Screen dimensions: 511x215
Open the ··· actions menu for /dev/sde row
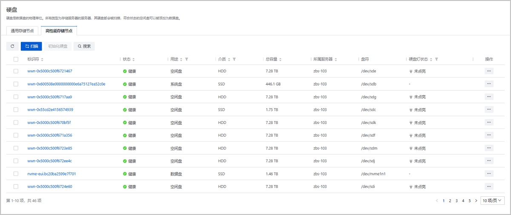click(489, 71)
